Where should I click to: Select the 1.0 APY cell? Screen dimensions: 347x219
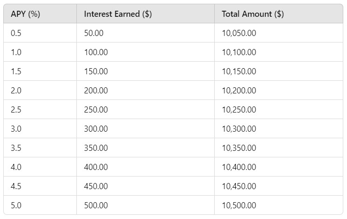pos(40,52)
